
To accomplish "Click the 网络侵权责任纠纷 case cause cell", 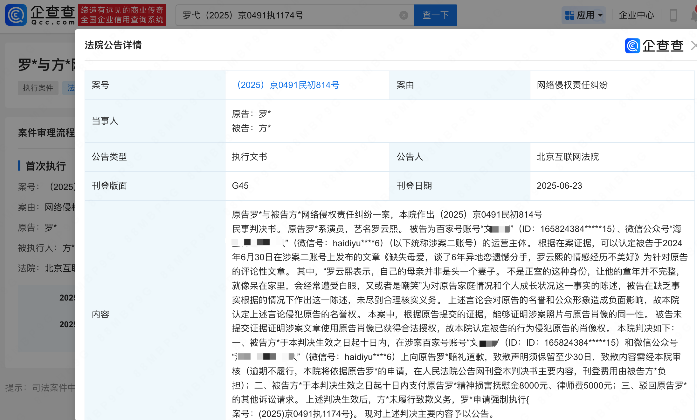I will point(572,85).
